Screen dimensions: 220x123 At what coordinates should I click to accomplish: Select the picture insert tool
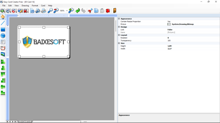3,54
